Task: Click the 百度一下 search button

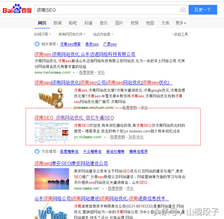Action: point(203,10)
